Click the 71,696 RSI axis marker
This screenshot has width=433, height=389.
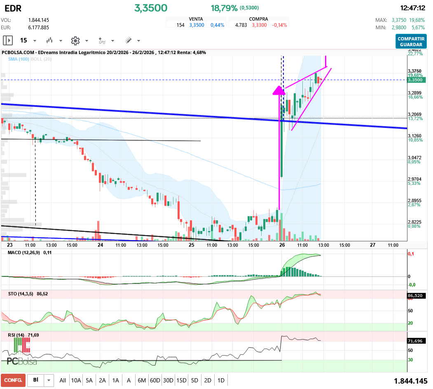click(x=417, y=341)
